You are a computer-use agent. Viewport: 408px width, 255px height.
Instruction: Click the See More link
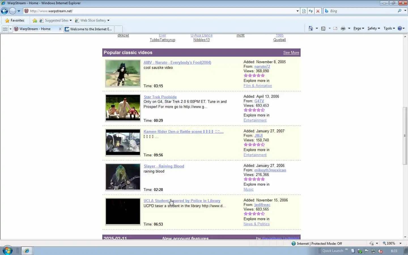(291, 53)
